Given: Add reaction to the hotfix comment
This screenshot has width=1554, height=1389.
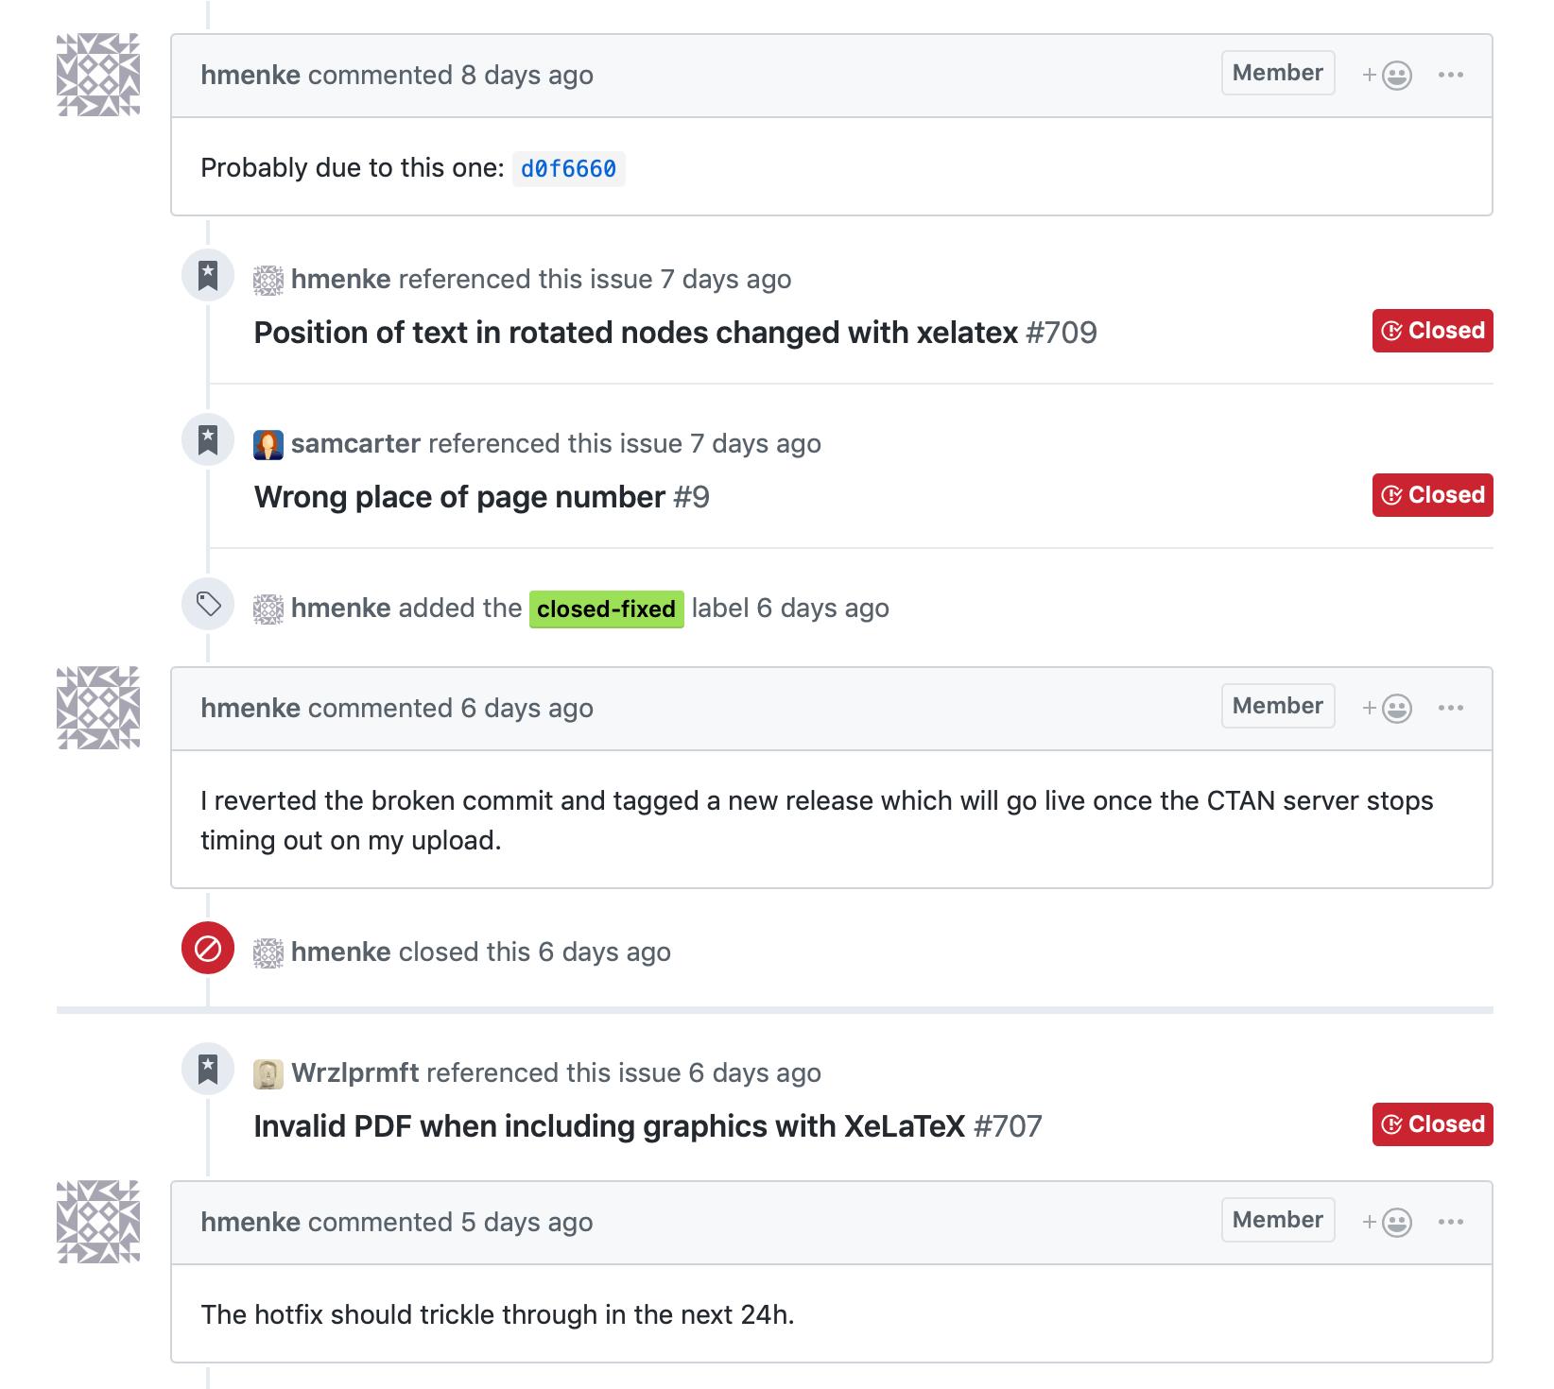Looking at the screenshot, I should tap(1387, 1222).
